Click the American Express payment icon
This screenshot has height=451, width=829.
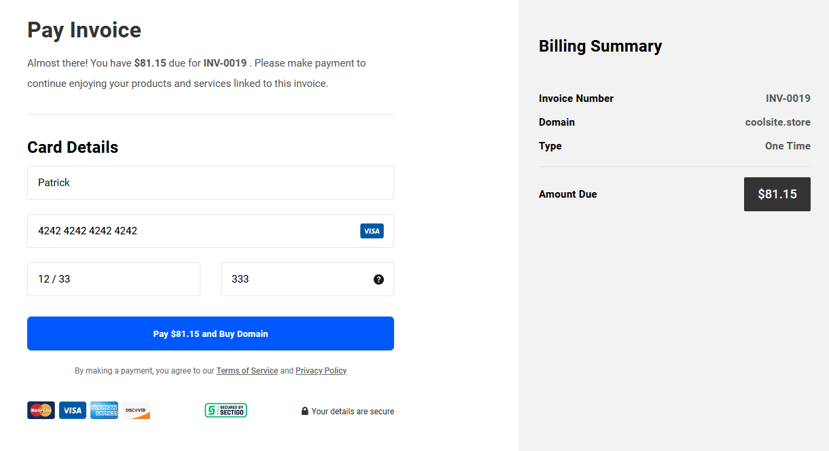pos(104,410)
